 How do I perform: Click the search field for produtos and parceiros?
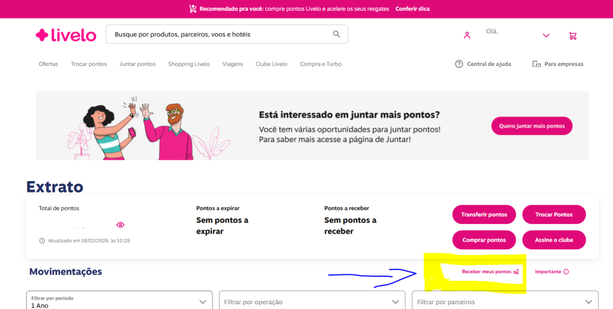219,35
